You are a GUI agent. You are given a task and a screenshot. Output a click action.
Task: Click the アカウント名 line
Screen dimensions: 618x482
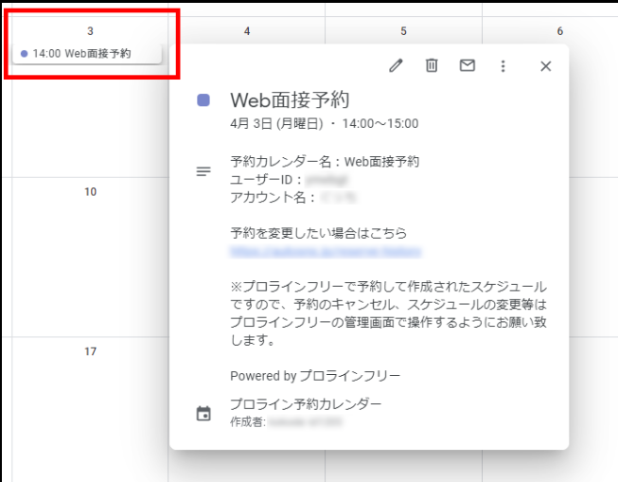(x=293, y=197)
